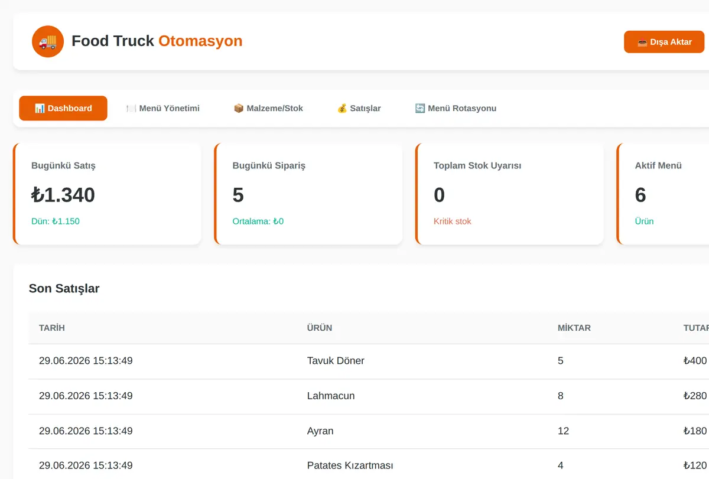Select the Menü Rotasyonu tab

click(456, 108)
